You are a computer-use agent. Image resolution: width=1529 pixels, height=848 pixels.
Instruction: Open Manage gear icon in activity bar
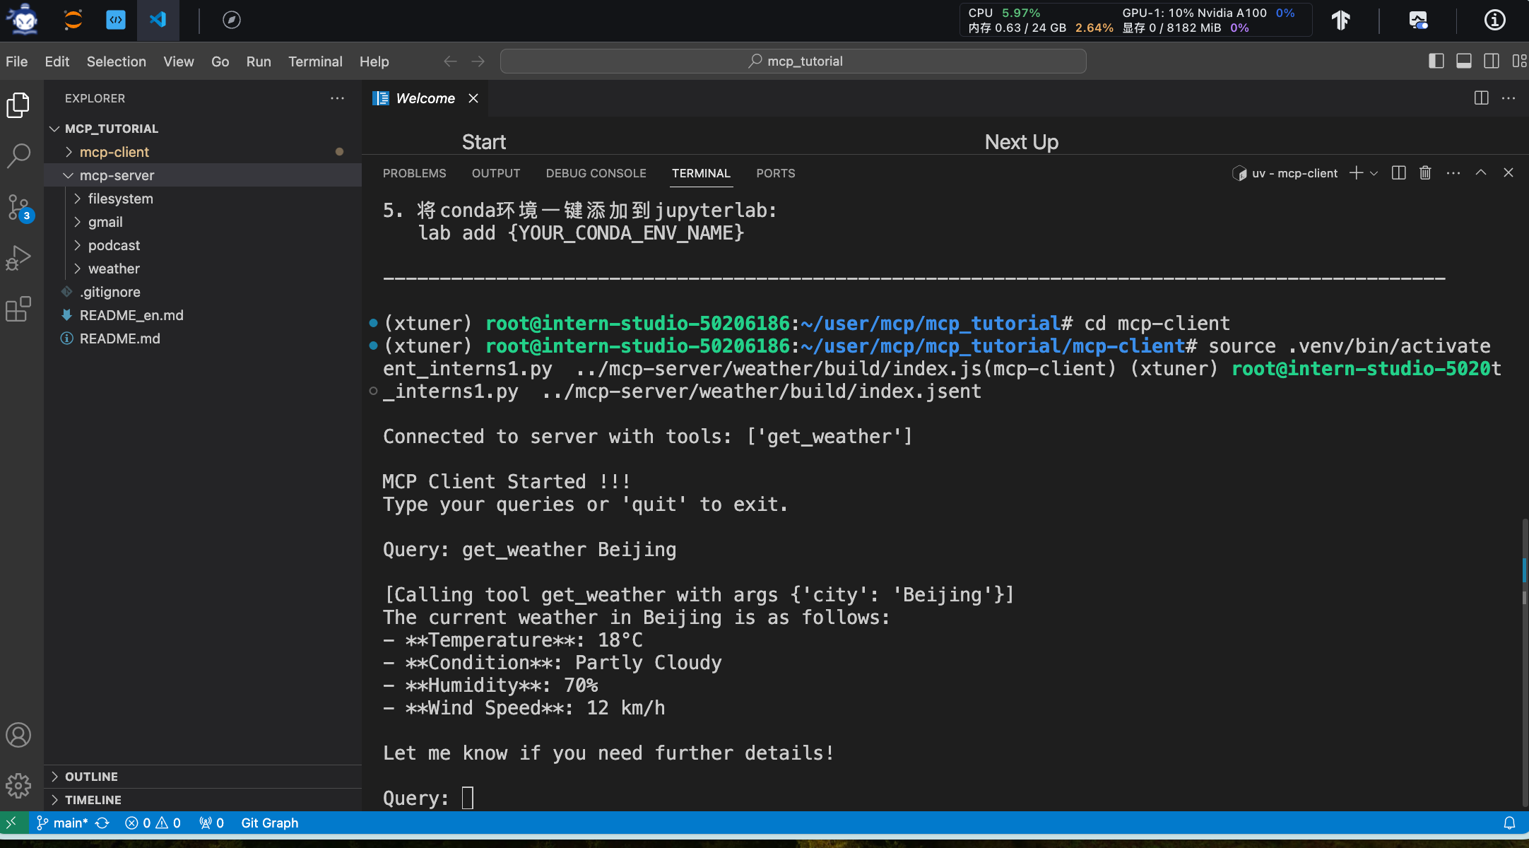coord(19,785)
